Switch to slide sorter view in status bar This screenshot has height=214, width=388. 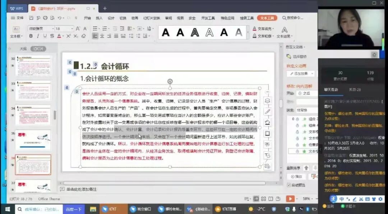click(x=264, y=199)
